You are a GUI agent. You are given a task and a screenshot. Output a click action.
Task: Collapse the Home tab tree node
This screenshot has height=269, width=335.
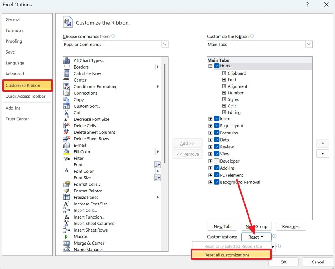coord(210,66)
